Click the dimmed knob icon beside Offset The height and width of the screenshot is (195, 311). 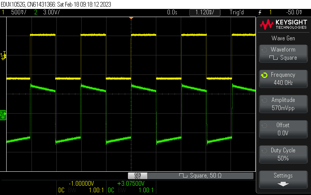pos(264,125)
